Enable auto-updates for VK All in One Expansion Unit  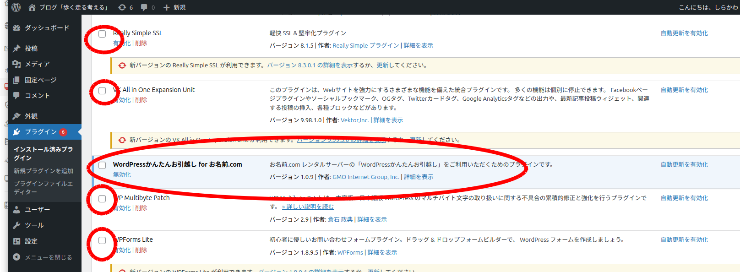pos(684,90)
